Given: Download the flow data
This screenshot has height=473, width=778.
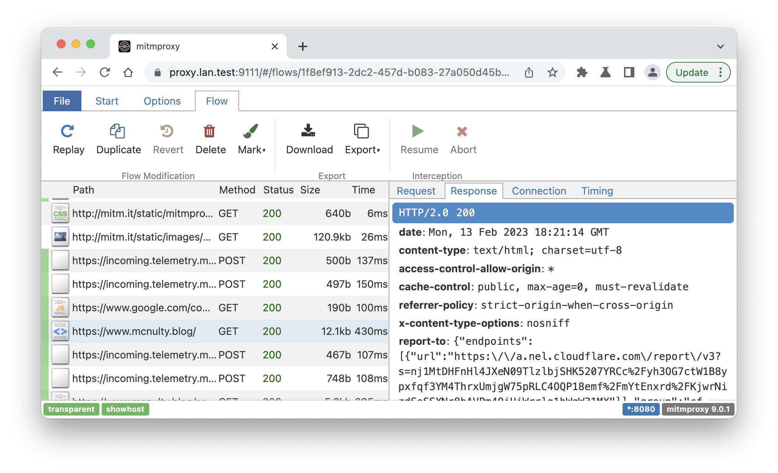Looking at the screenshot, I should [x=309, y=139].
